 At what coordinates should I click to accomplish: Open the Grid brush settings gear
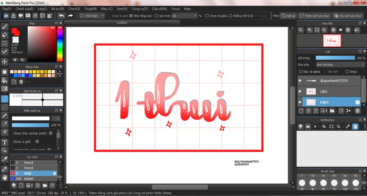54,173
